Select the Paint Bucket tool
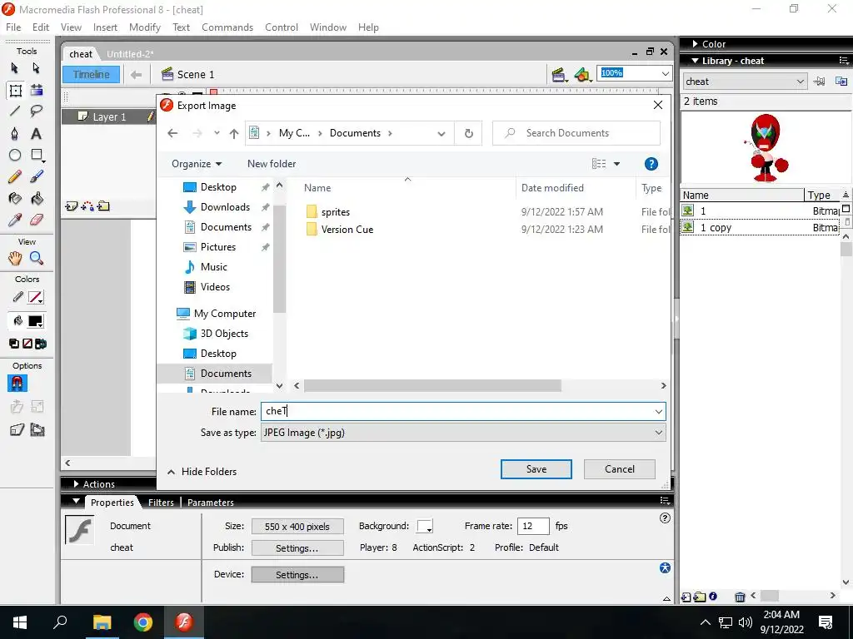 [37, 198]
